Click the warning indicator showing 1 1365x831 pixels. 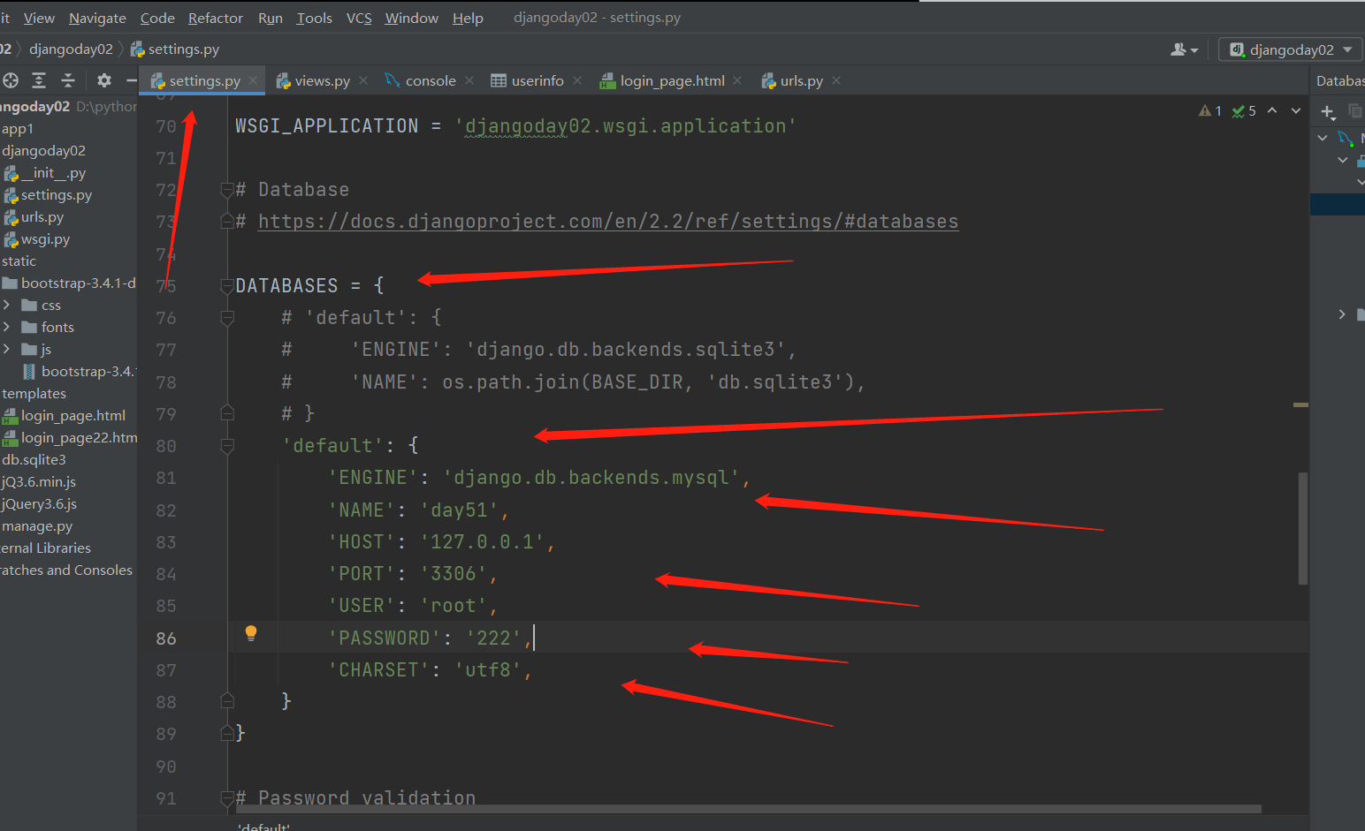(x=1209, y=110)
